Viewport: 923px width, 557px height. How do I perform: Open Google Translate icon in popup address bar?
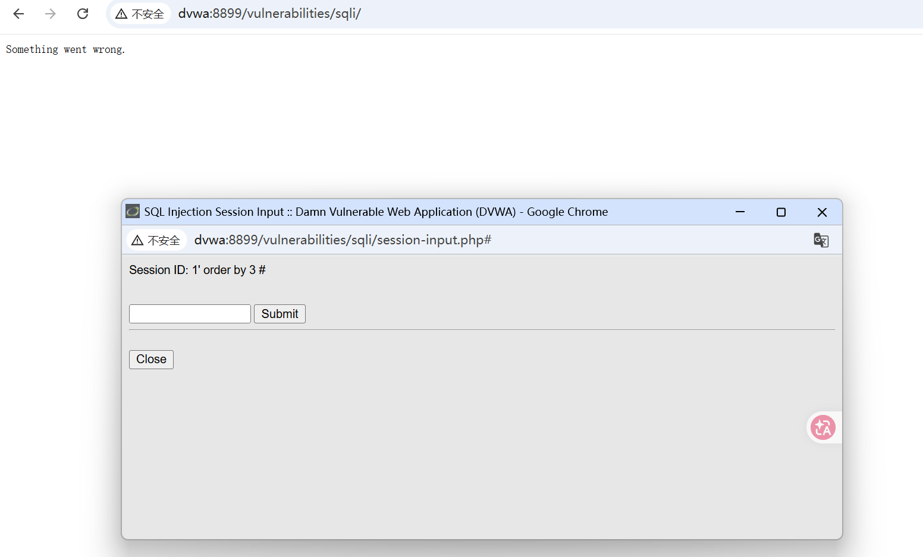coord(821,240)
